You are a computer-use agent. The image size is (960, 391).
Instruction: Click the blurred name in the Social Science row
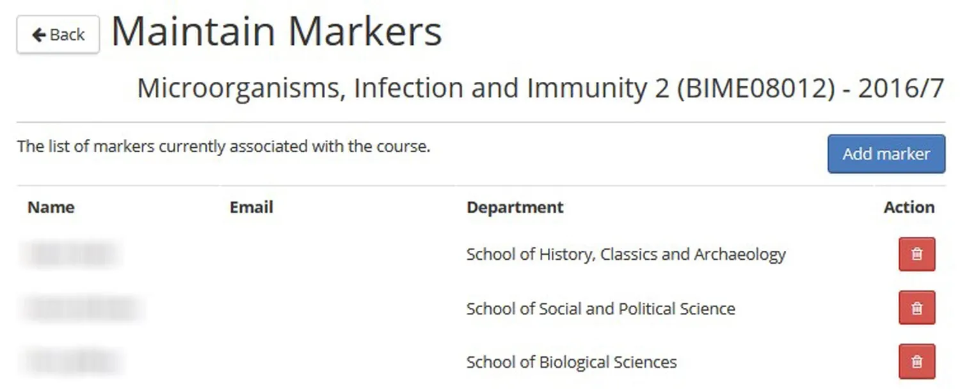tap(81, 308)
